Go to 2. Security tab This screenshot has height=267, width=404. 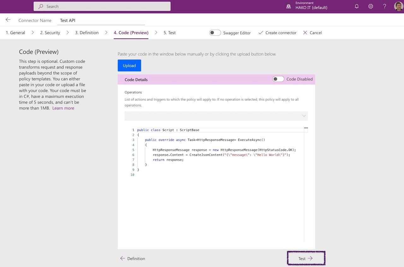tap(50, 33)
